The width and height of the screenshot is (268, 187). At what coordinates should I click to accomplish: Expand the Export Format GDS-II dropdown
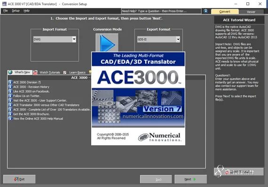tap(178, 39)
